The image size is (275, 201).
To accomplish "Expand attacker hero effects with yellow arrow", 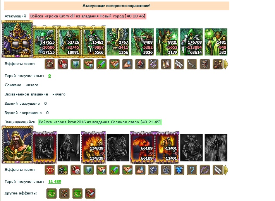I will click(226, 64).
